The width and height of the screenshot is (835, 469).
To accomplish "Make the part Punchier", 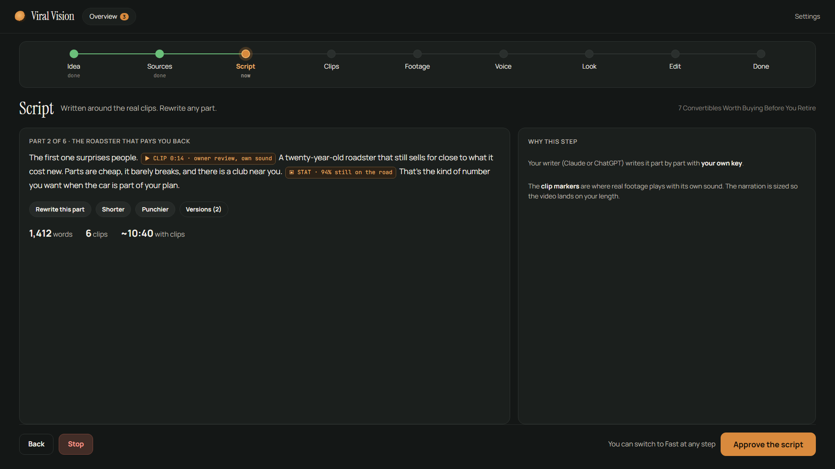I will [x=155, y=209].
